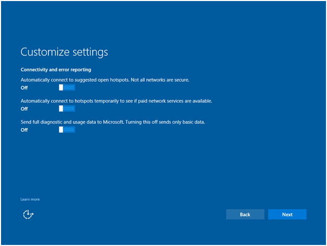Open the Learn more link

[30, 199]
